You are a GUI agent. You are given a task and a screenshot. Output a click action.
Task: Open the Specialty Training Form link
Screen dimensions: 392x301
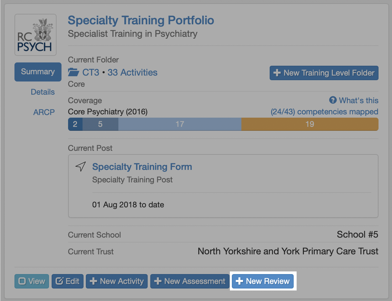[142, 167]
